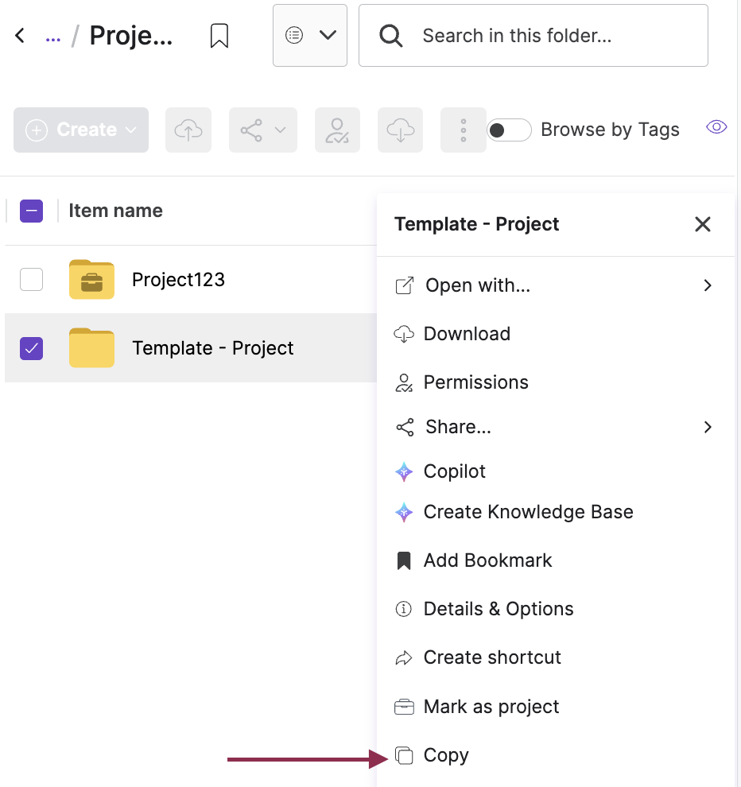Open the list view mode dropdown
This screenshot has height=787, width=741.
[310, 35]
